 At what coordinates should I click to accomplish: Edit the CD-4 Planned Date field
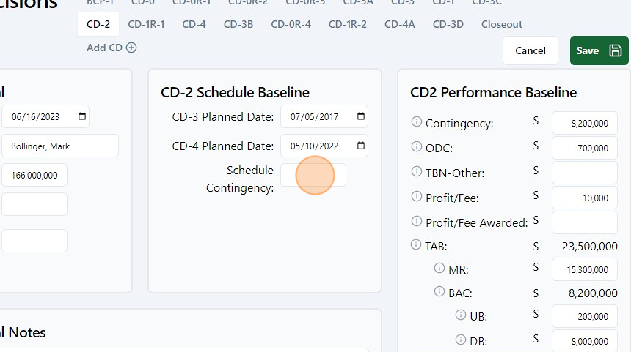(x=324, y=146)
